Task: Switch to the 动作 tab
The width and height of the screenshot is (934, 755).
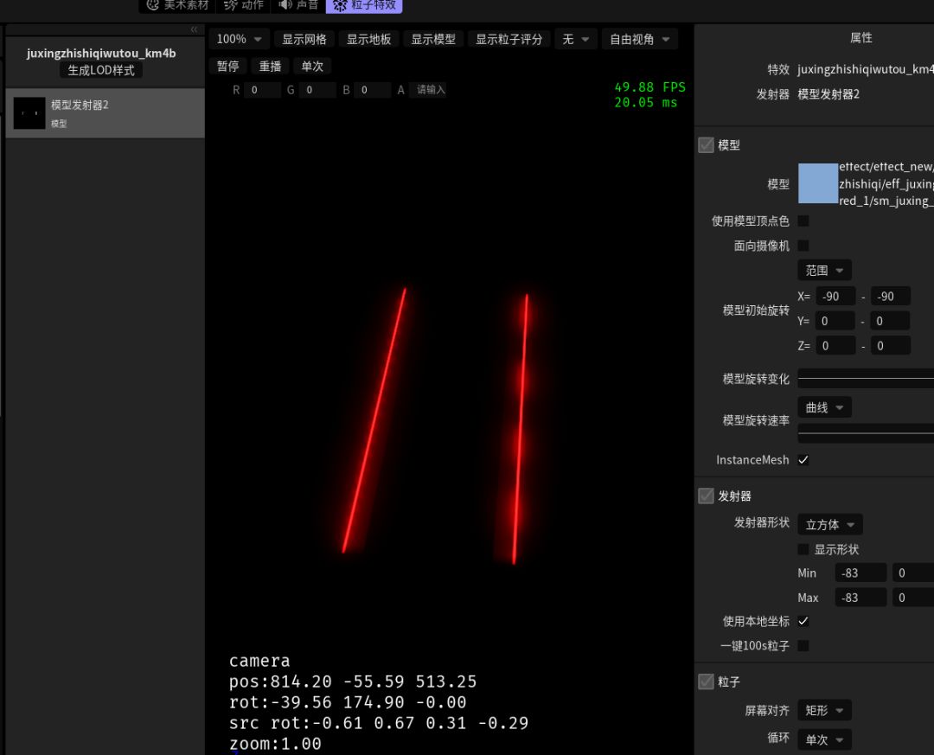Action: [244, 5]
